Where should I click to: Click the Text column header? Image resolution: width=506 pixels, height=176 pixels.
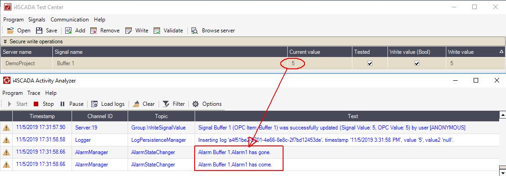(347, 116)
